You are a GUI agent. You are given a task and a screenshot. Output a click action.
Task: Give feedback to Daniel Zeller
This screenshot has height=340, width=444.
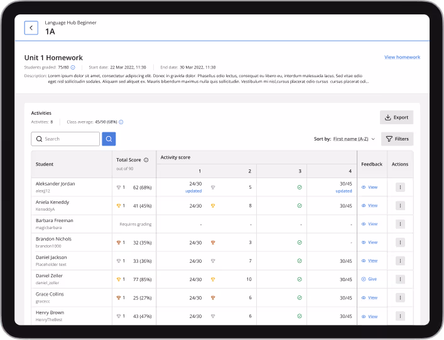click(x=369, y=279)
